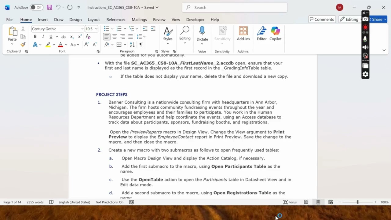Increase indent icon
The image size is (391, 220).
click(153, 29)
